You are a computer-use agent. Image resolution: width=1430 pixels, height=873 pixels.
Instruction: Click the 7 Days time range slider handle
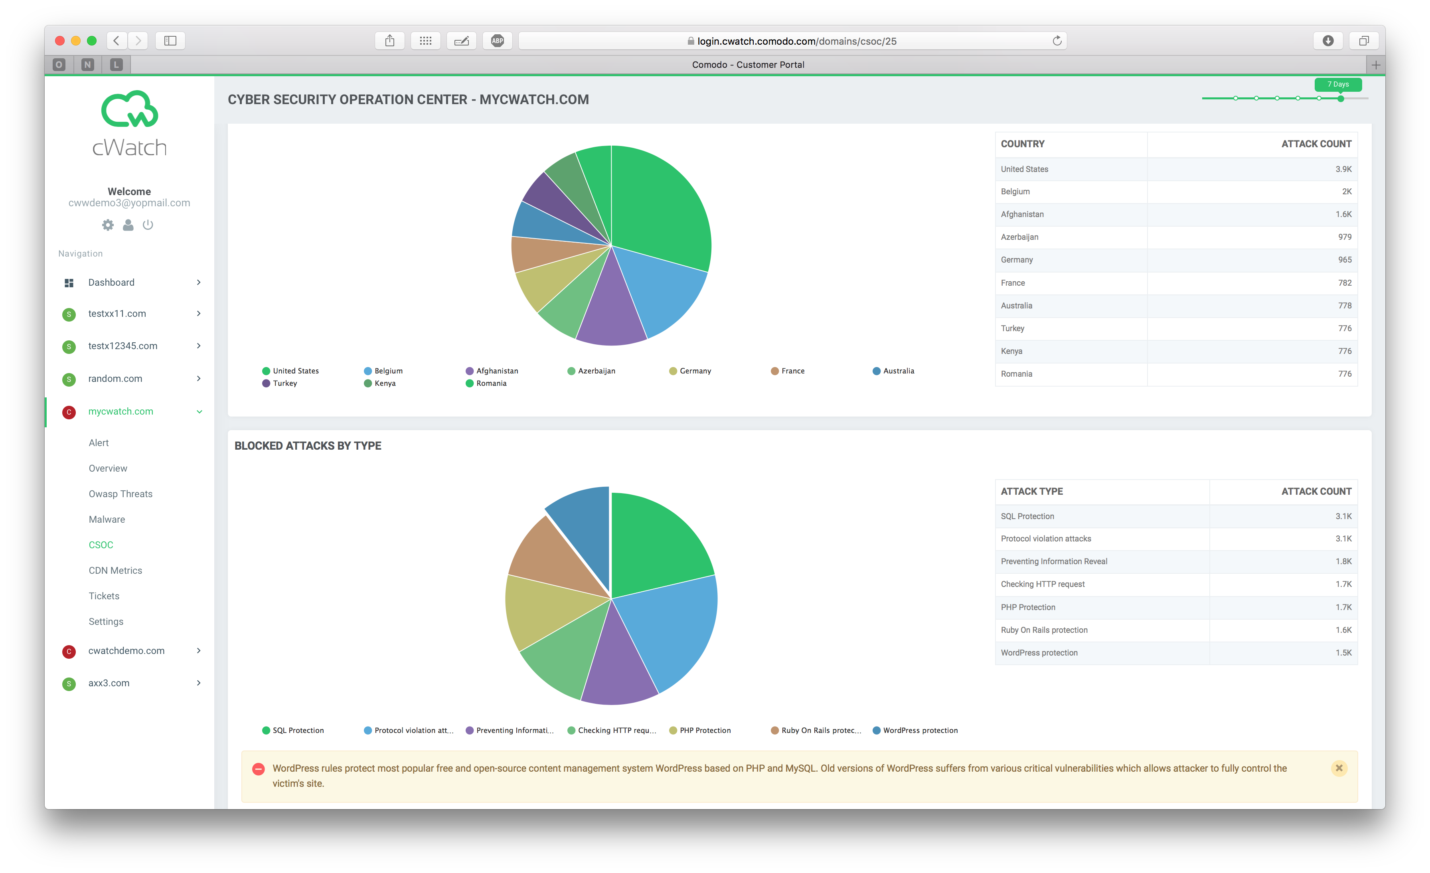[1341, 99]
